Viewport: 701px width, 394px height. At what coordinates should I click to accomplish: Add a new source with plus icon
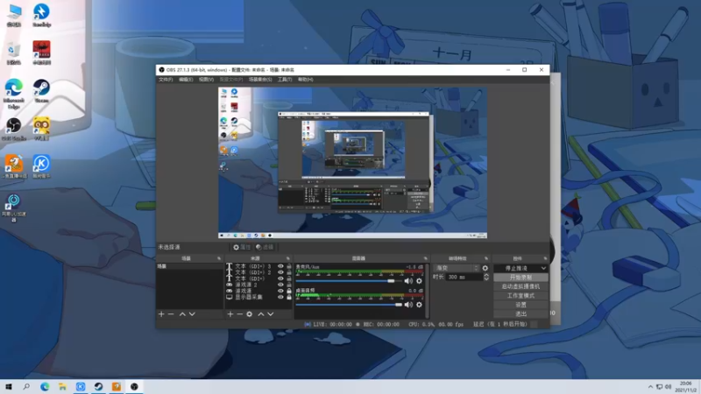click(230, 314)
